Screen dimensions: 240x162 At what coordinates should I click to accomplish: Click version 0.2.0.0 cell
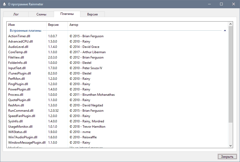tap(53, 73)
